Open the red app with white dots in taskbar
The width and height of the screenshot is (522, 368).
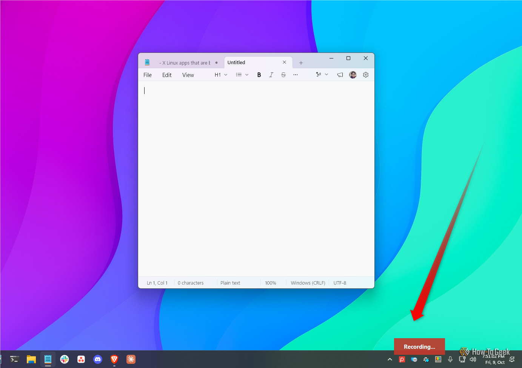81,359
